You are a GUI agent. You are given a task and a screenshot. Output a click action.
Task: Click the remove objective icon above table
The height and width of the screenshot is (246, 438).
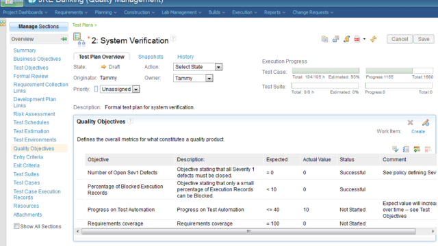pyautogui.click(x=428, y=149)
